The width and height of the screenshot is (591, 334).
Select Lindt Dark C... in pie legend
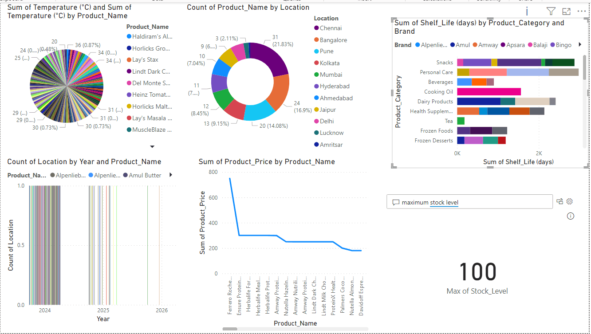(149, 71)
